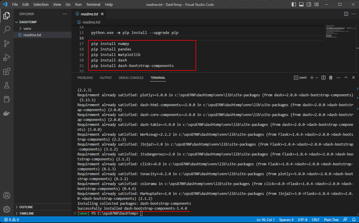Open editor More Actions ellipsis
Screen dimensions: 359x223
(353, 14)
